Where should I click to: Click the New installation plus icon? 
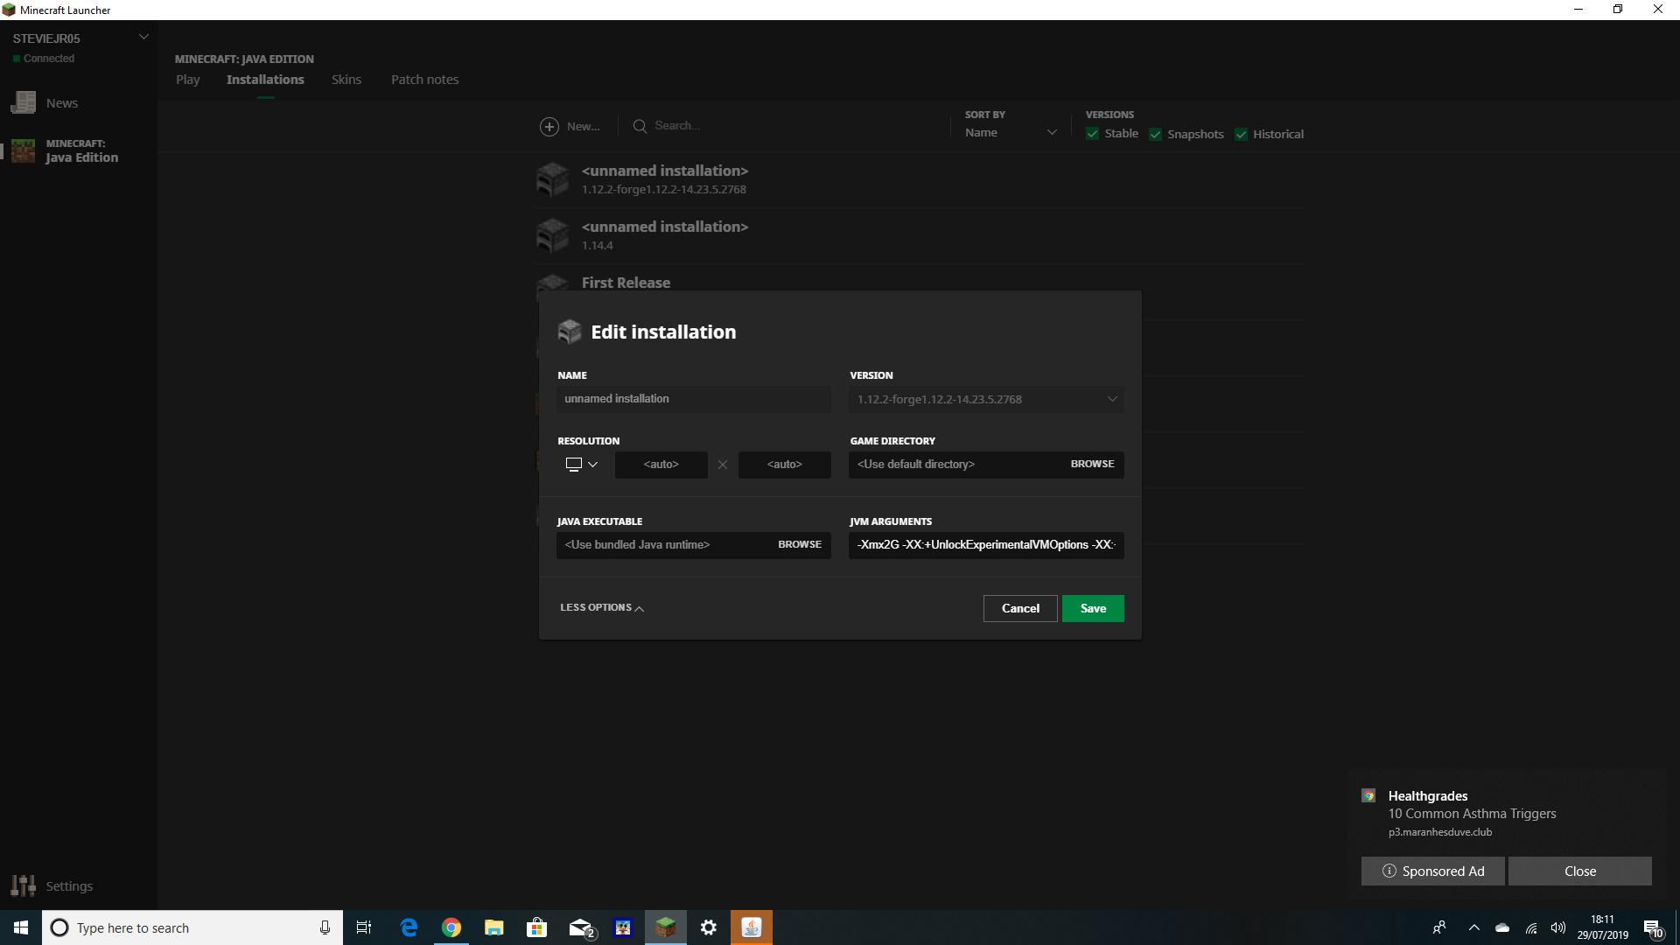[549, 127]
